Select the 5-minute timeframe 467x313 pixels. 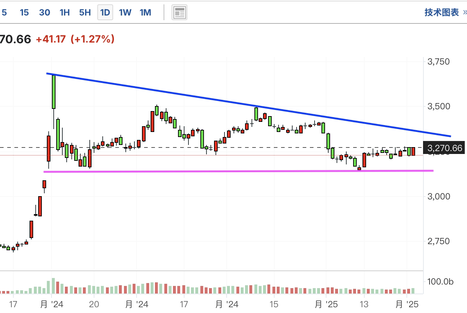click(4, 13)
